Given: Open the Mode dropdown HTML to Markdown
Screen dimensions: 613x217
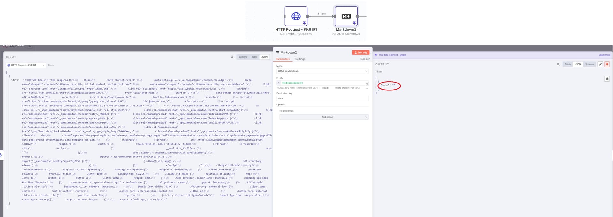Looking at the screenshot, I should click(322, 71).
